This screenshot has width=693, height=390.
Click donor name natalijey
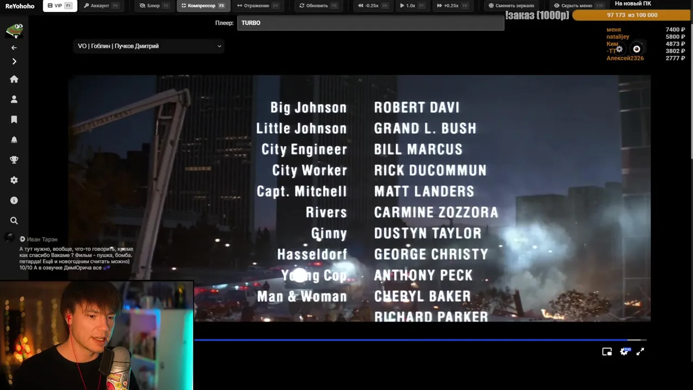pyautogui.click(x=618, y=37)
